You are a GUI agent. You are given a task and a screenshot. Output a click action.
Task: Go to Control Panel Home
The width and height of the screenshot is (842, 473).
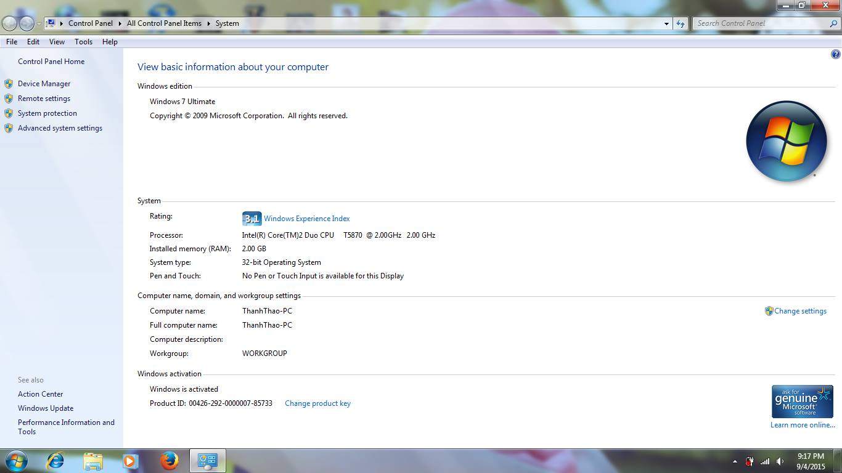tap(51, 62)
